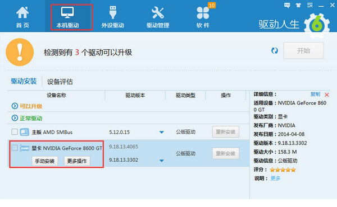Click the motherboard icon beside AMD SMBus
This screenshot has width=337, height=207.
tap(25, 132)
